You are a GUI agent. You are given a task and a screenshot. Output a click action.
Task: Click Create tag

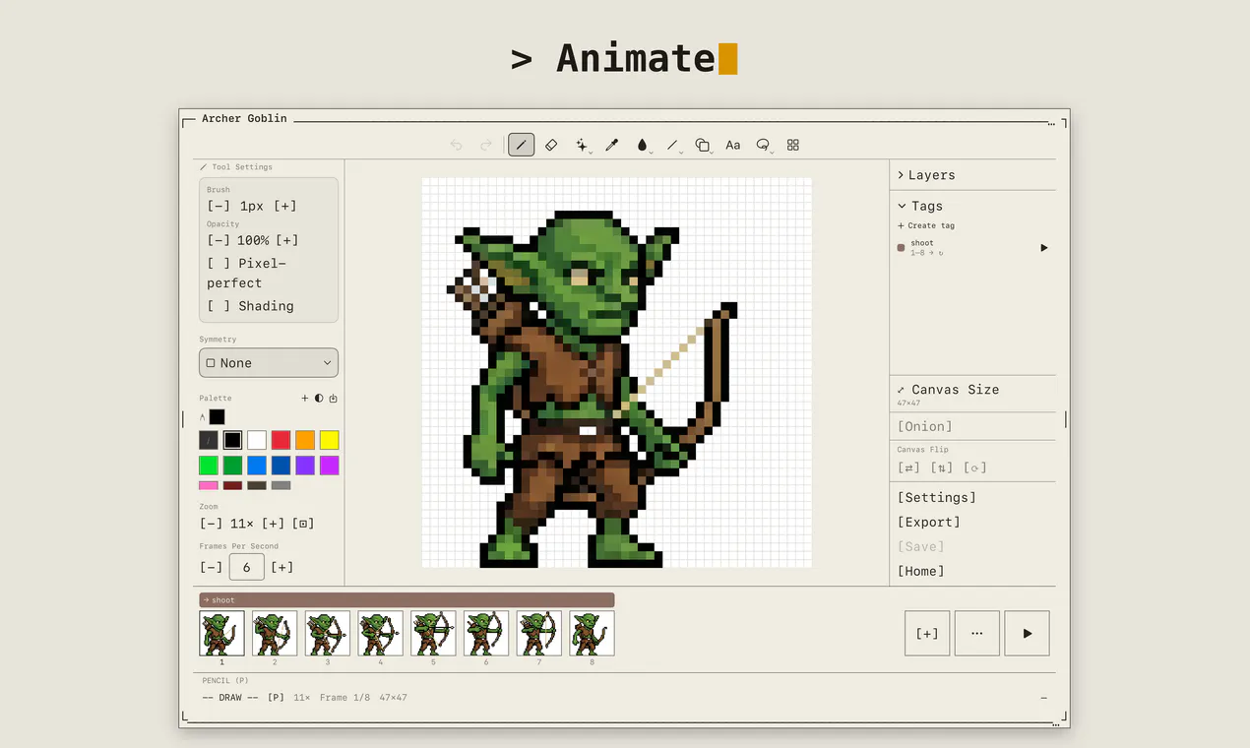925,225
